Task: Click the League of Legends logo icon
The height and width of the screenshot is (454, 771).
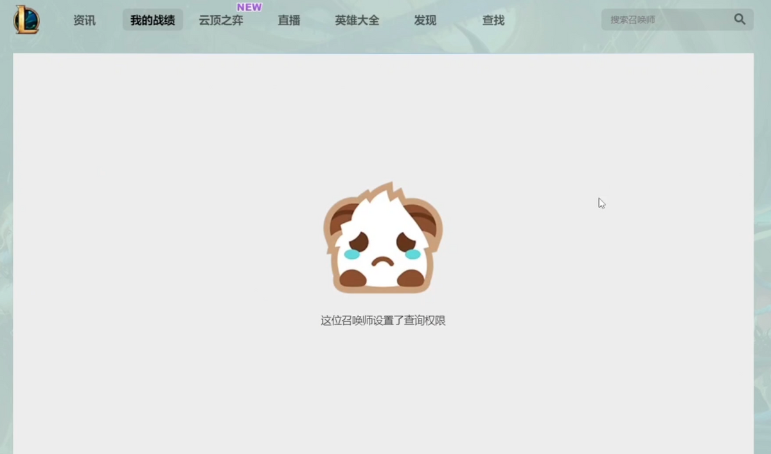Action: 27,20
